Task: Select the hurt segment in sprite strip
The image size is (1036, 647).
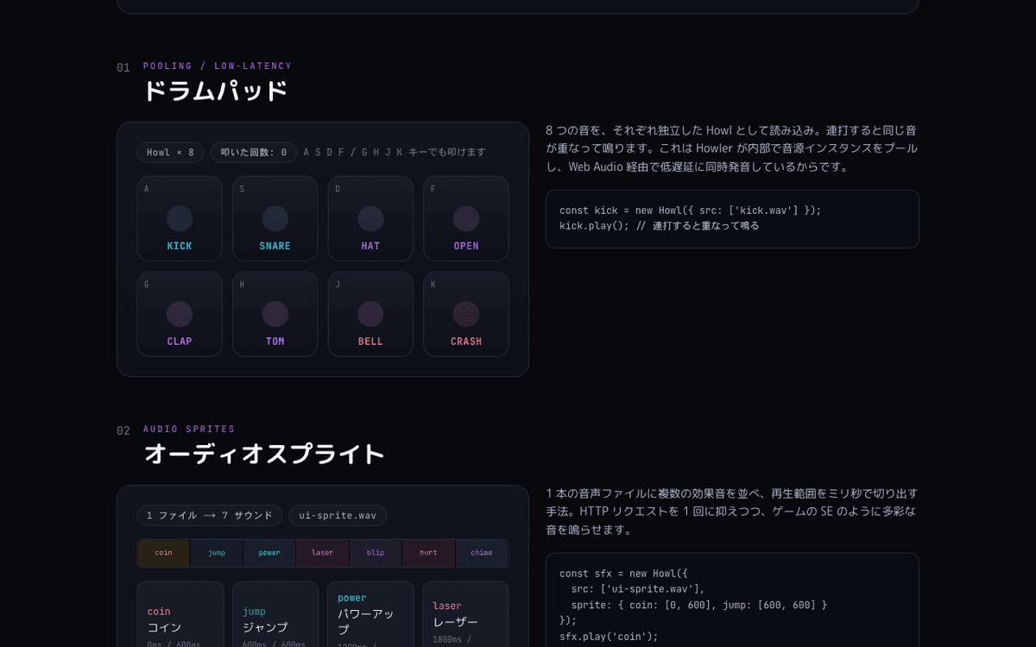Action: (428, 553)
